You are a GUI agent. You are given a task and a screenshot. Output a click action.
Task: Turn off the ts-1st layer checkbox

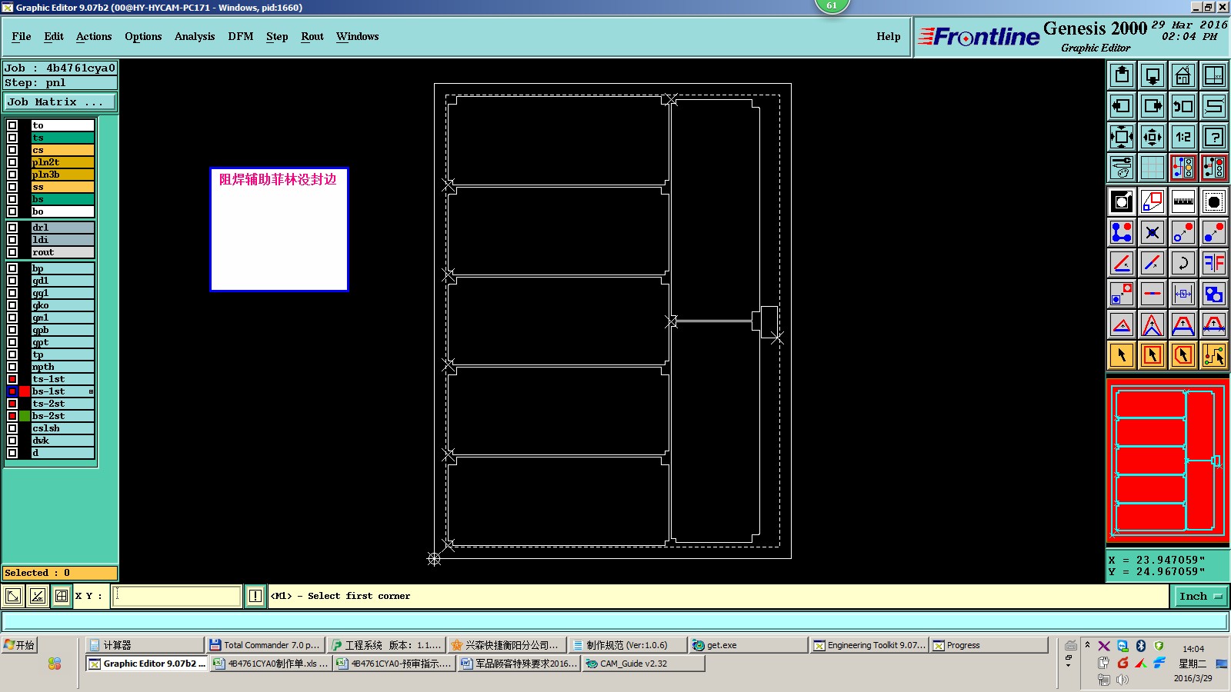click(12, 379)
